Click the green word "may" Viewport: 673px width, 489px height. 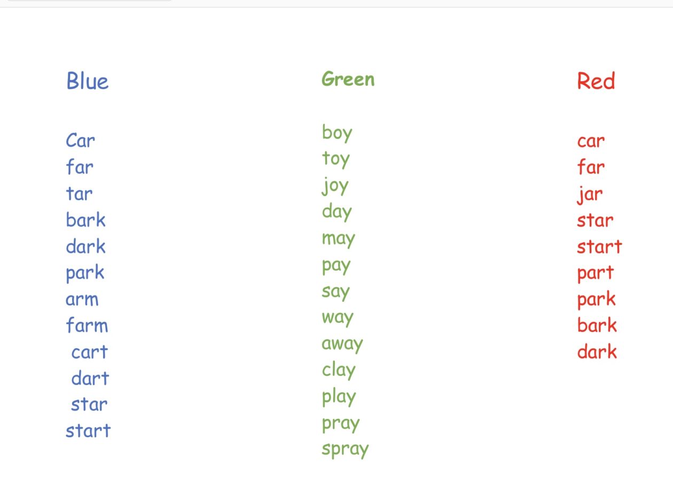pyautogui.click(x=338, y=239)
